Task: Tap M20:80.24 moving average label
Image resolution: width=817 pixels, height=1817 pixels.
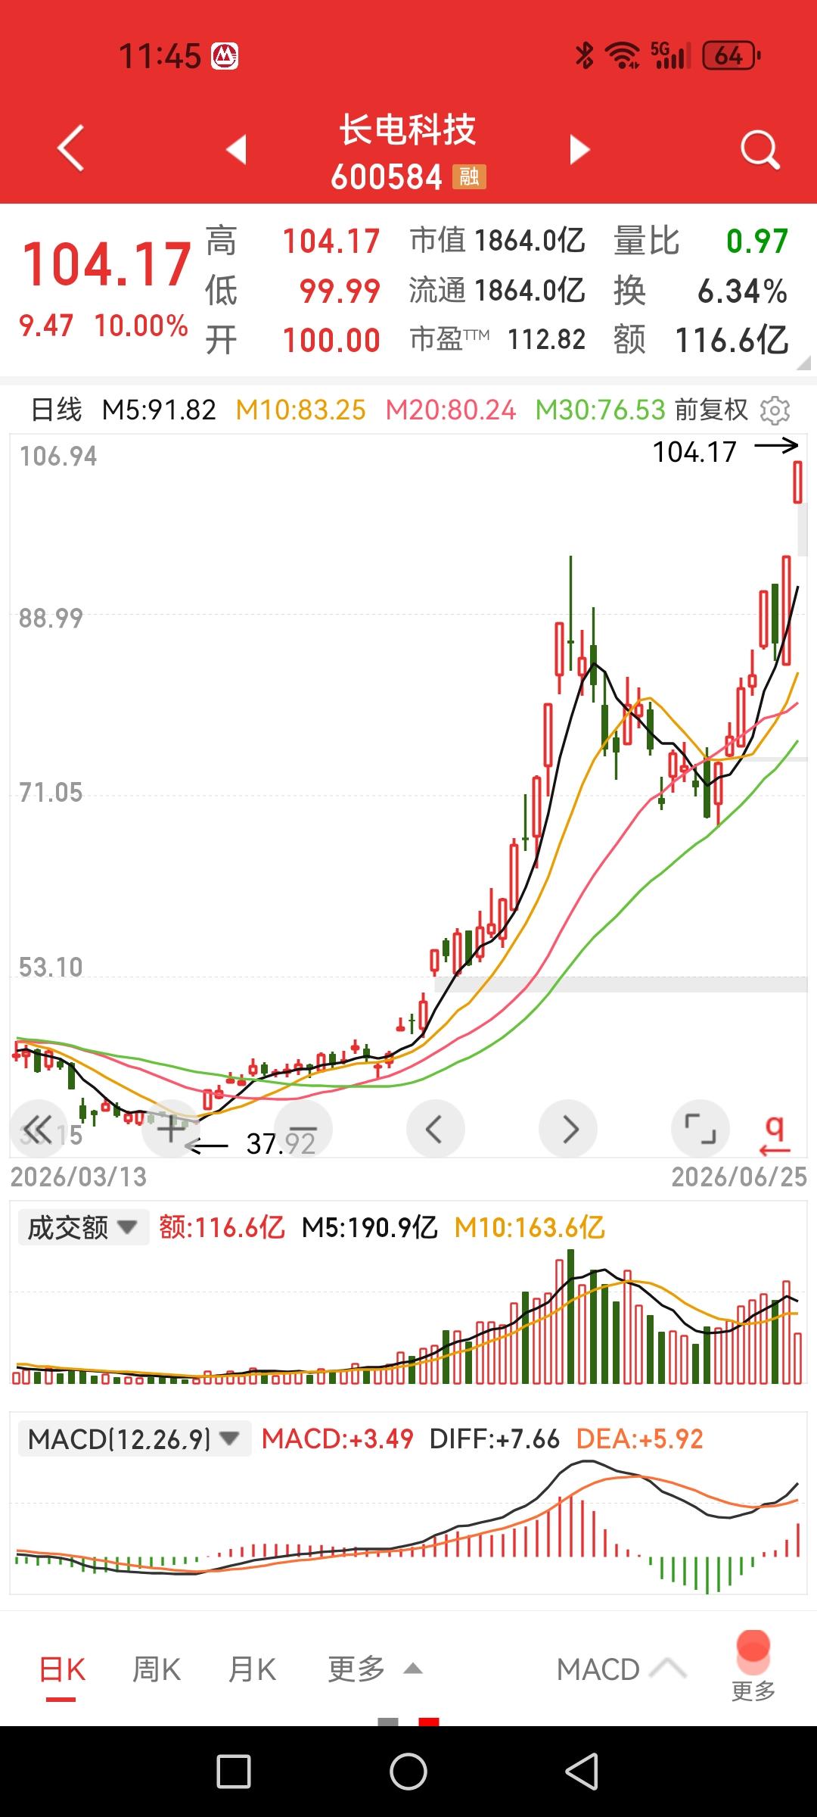Action: (451, 410)
